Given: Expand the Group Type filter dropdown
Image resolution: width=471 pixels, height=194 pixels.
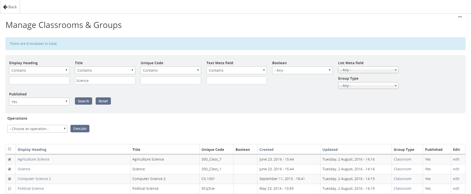Looking at the screenshot, I should pyautogui.click(x=368, y=86).
